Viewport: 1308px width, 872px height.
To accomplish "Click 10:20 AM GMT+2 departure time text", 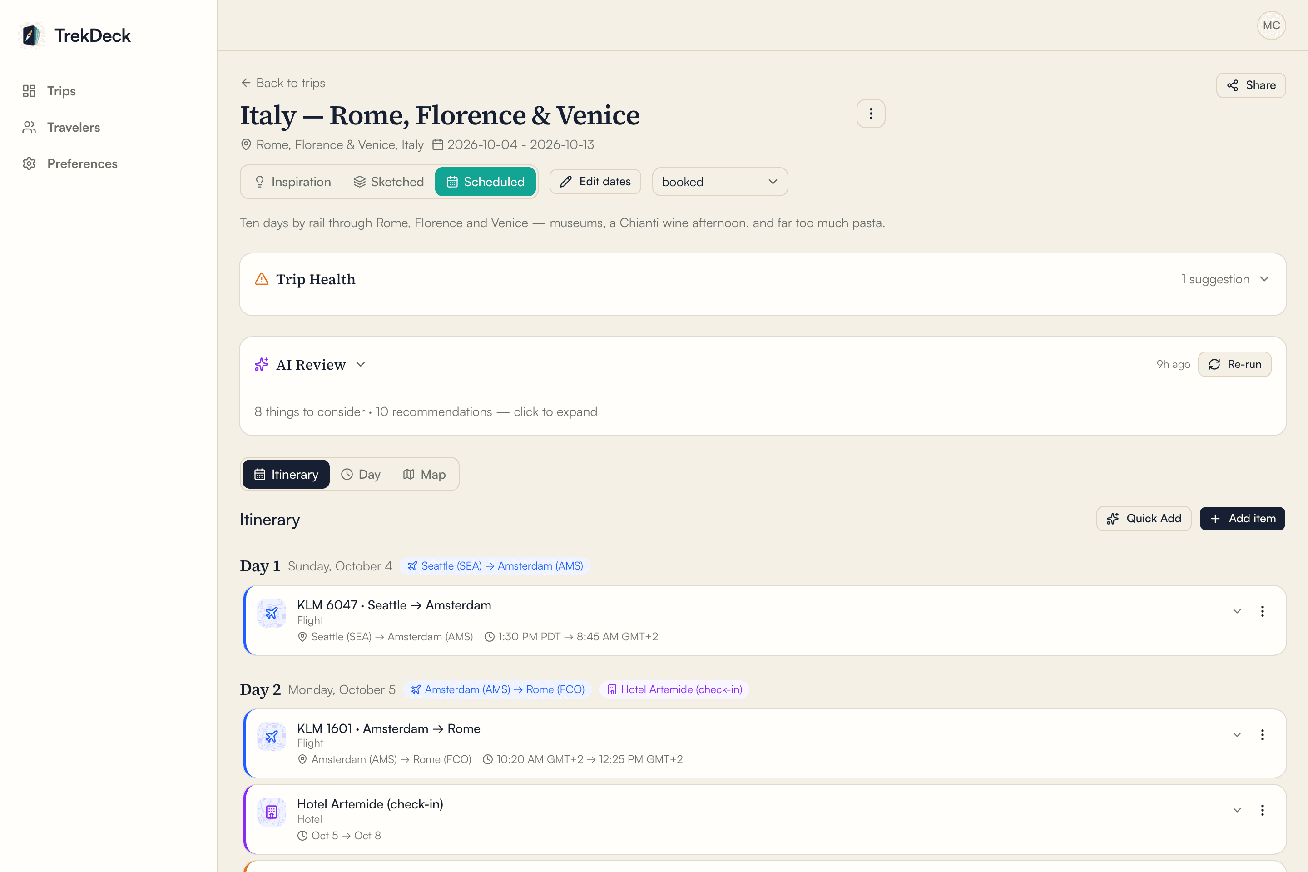I will (540, 760).
